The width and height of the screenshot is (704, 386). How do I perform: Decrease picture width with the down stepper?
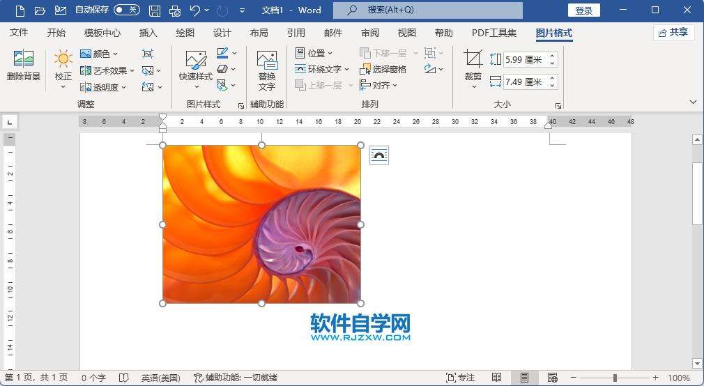553,85
